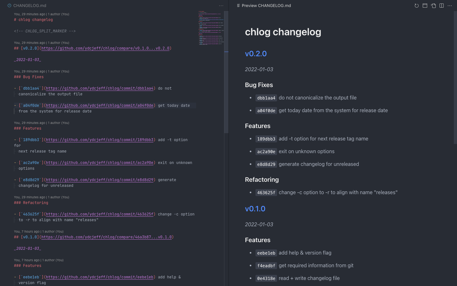Screen dimensions: 457x286
Task: Open v0.2.0 heading link in preview
Action: tap(256, 54)
